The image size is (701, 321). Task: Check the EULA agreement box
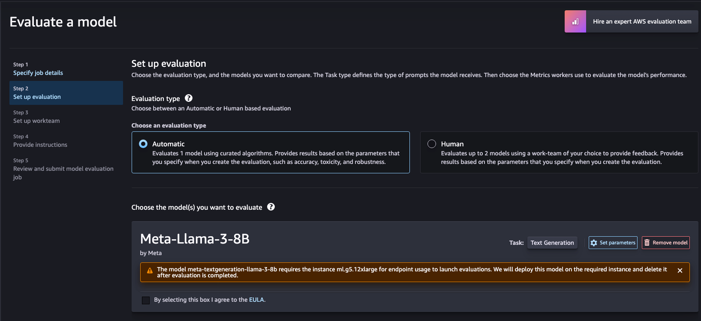[146, 300]
